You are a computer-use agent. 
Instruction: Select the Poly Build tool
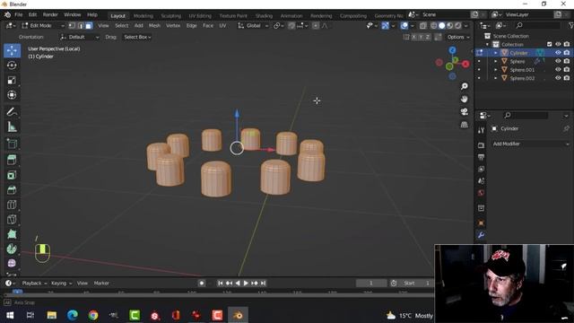click(12, 234)
